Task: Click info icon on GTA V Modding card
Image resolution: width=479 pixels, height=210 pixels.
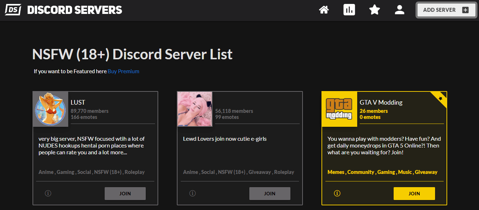Action: coord(337,193)
